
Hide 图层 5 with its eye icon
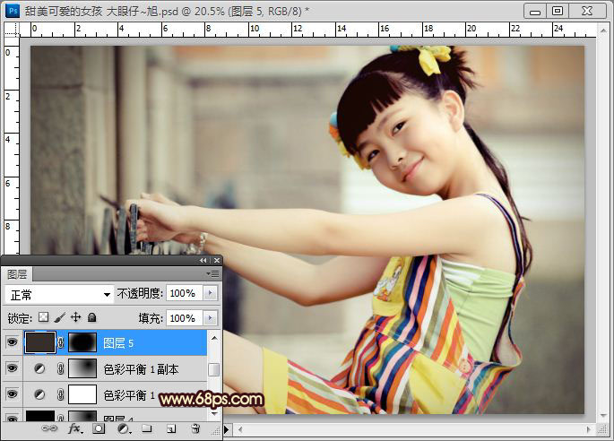[x=11, y=342]
